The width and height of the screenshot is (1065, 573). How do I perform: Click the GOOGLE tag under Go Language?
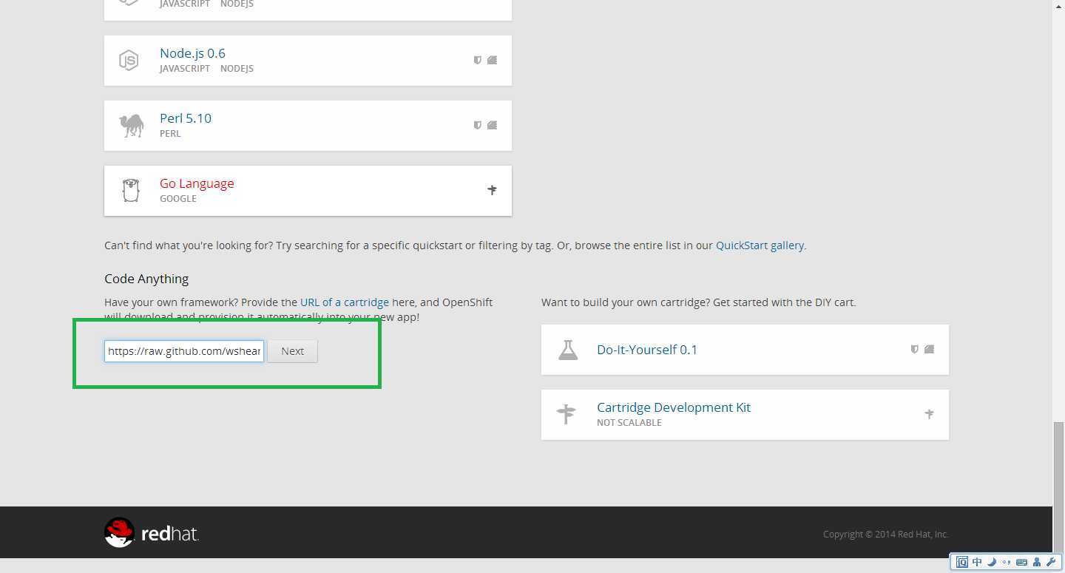click(178, 199)
